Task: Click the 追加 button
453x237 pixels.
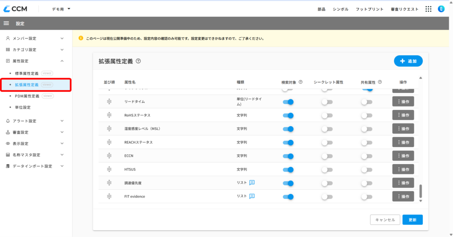Action: click(x=408, y=61)
